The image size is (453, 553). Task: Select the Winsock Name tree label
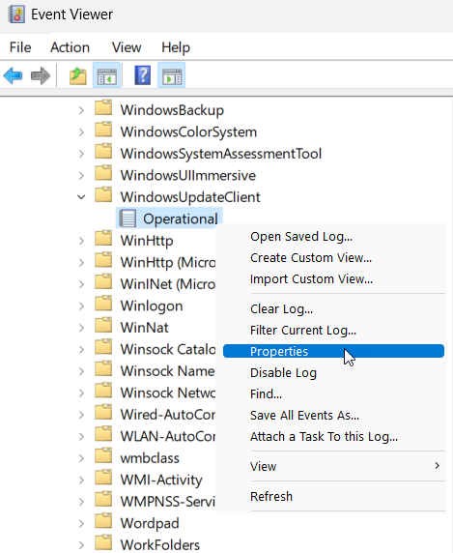[168, 371]
